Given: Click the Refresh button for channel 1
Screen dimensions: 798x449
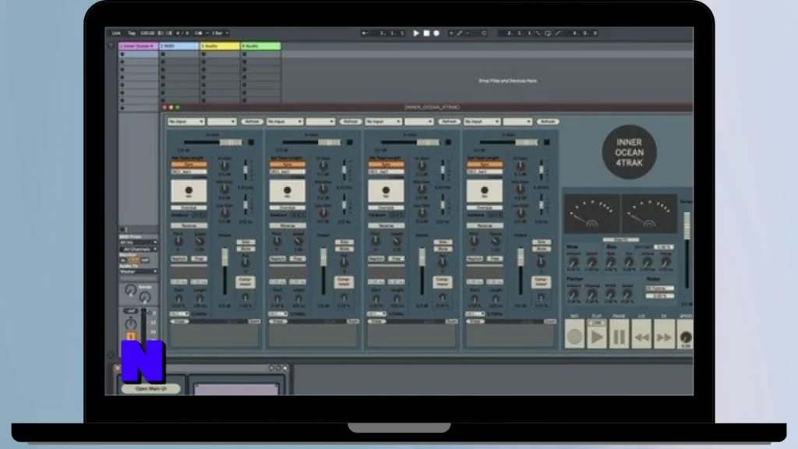Looking at the screenshot, I should [x=252, y=122].
